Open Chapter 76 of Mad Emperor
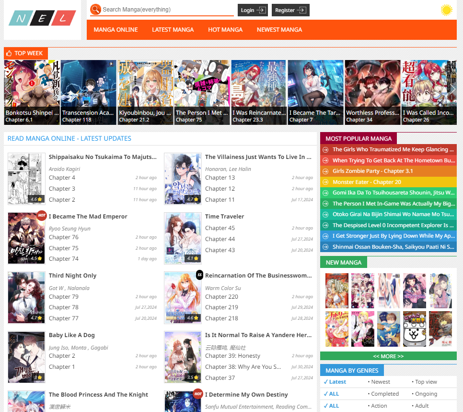 [63, 237]
